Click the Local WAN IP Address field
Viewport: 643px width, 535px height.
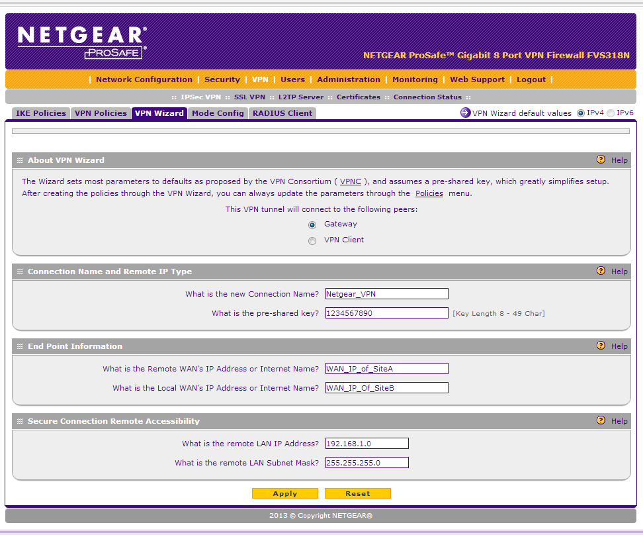pos(387,387)
